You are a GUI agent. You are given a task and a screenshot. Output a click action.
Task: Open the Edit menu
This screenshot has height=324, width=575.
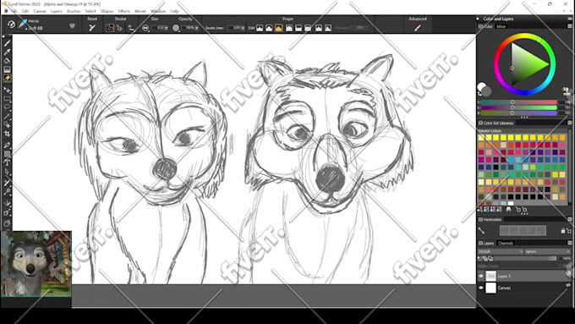(x=25, y=11)
